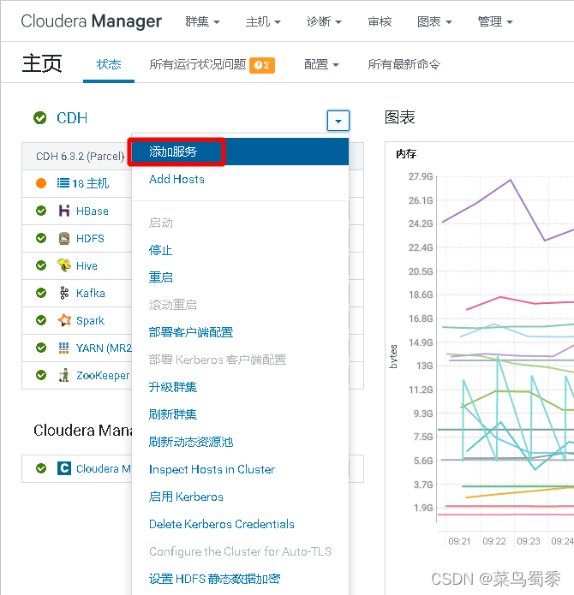Viewport: 574px width, 595px height.
Task: Open 审核 in the top navigation
Action: 380,21
